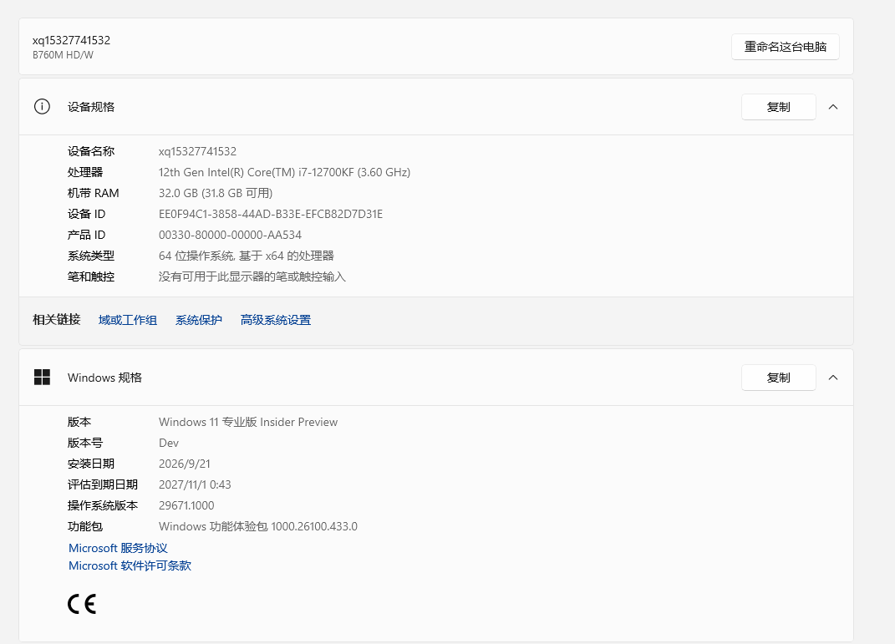
Task: Click the 相关链接 label
Action: tap(57, 319)
